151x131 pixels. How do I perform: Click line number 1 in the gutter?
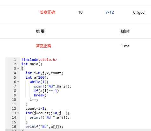[x=15, y=60]
